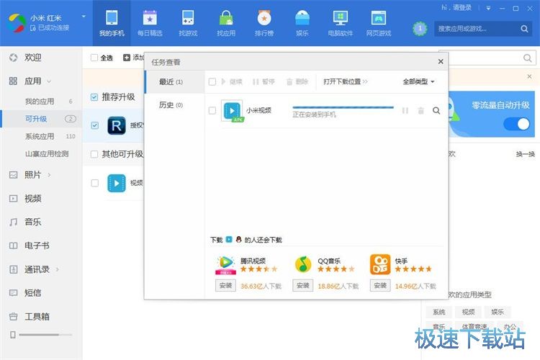The image size is (540, 360).
Task: Check the 全选 select-all checkbox
Action: point(94,58)
